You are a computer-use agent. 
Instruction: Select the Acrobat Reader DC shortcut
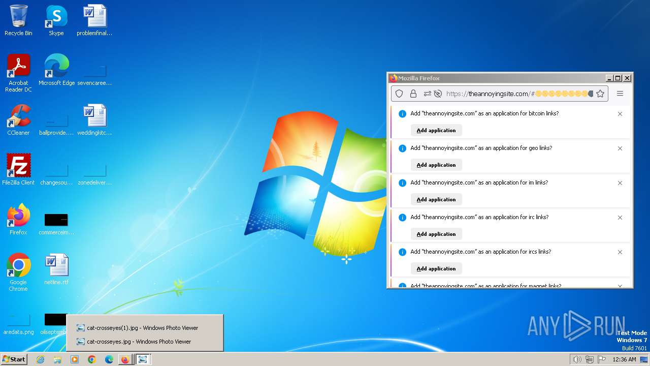(18, 73)
